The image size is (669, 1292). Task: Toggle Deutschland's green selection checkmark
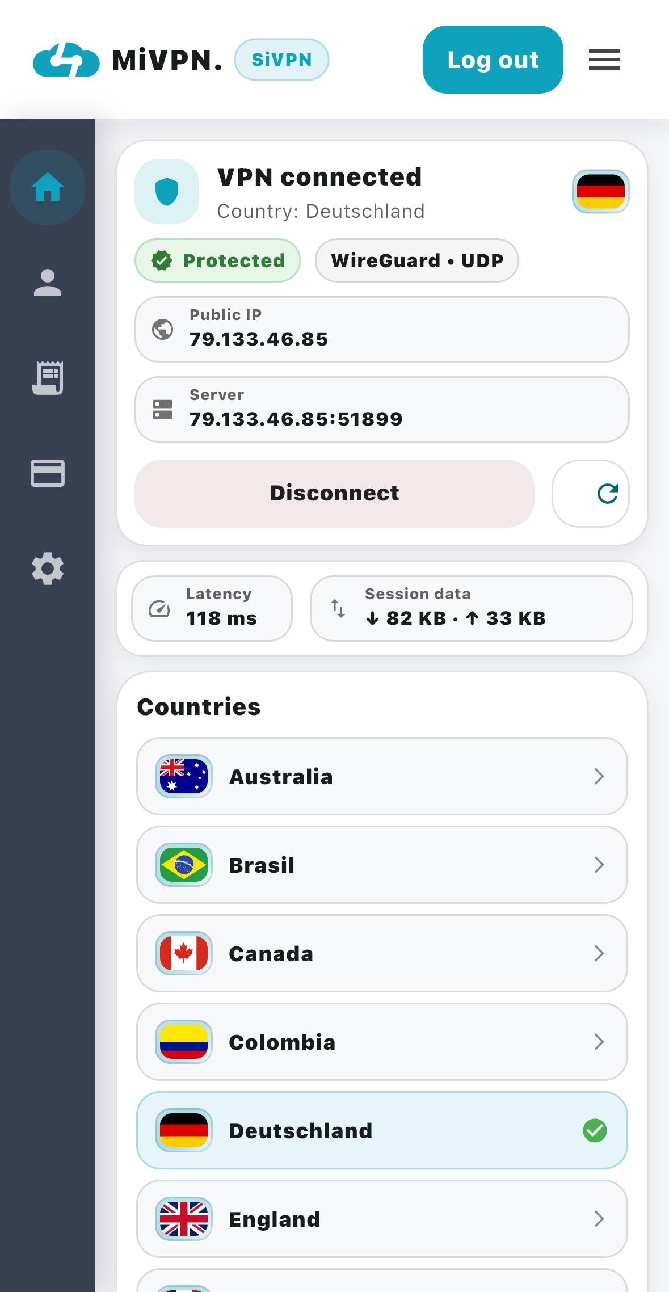click(x=594, y=1131)
